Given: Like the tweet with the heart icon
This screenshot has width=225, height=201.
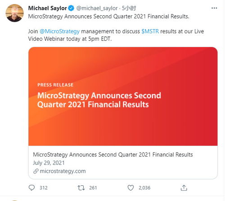Looking at the screenshot, I should tap(130, 188).
